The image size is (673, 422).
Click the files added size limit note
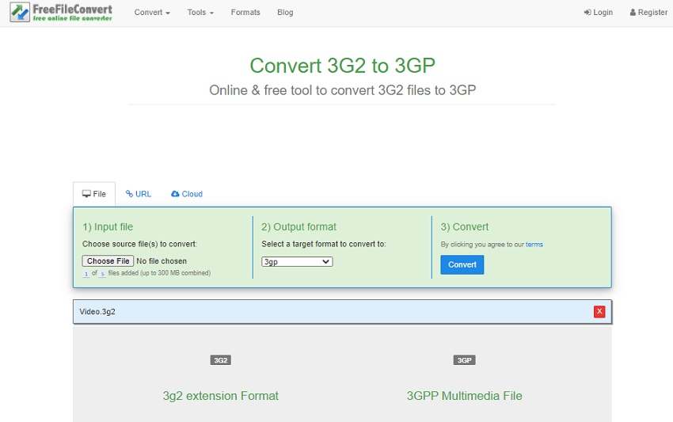[146, 273]
